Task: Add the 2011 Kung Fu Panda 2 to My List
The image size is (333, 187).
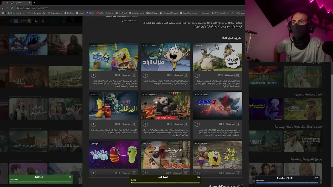Action: (145, 124)
